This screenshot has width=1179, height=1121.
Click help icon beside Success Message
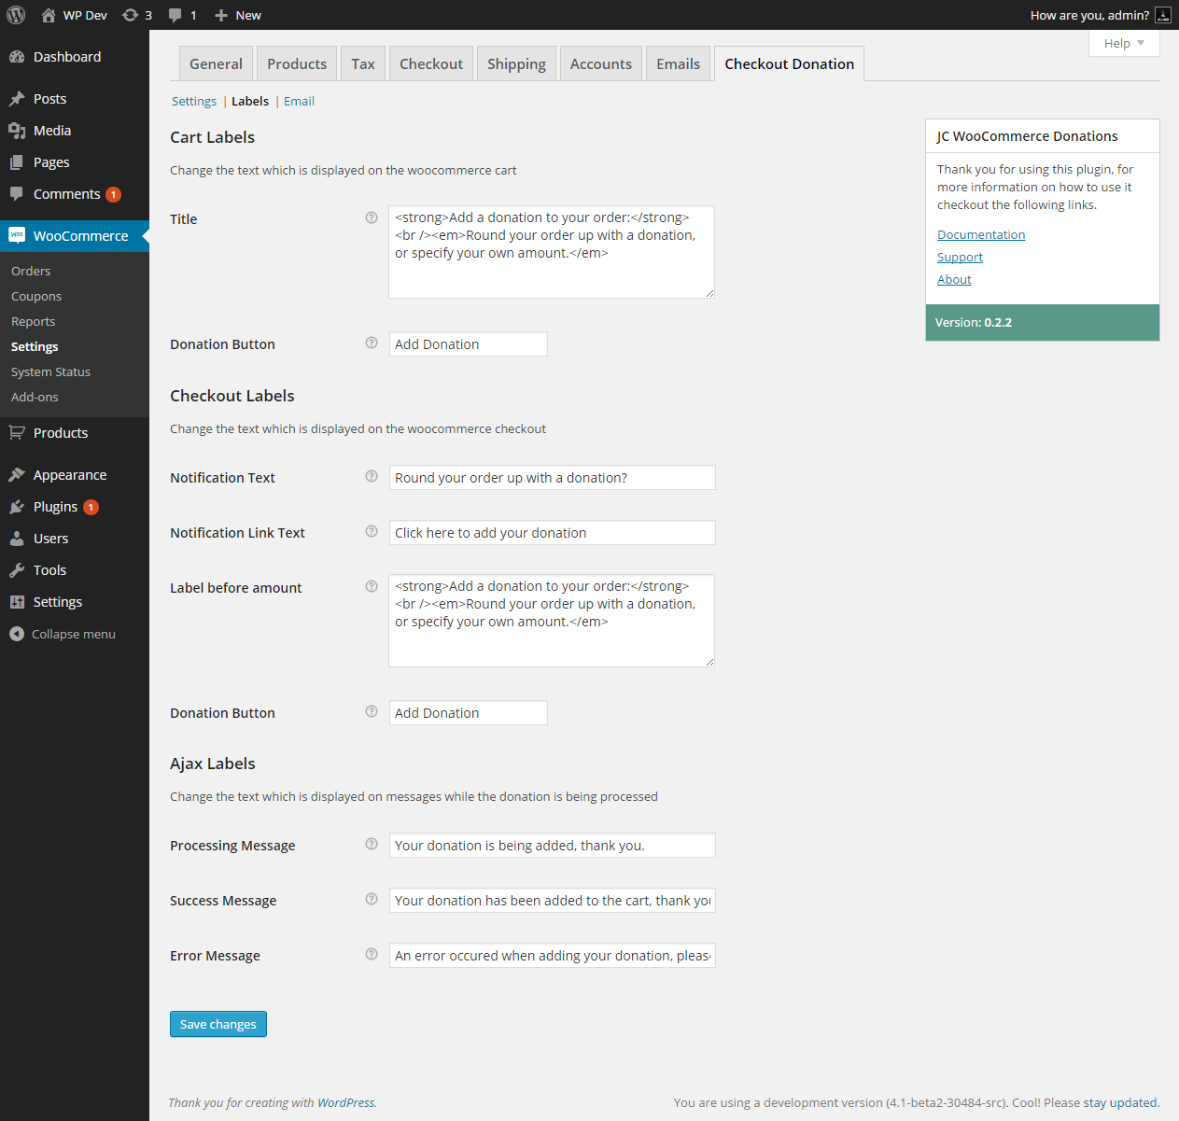(x=372, y=899)
